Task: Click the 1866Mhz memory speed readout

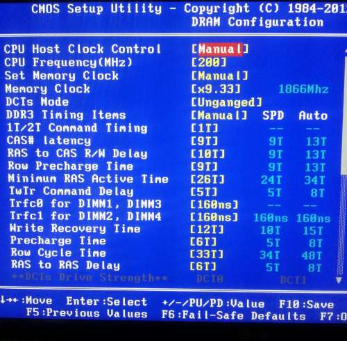Action: point(303,89)
